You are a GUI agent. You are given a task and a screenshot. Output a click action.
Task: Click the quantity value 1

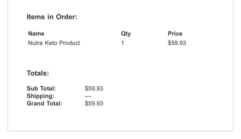[x=122, y=43]
